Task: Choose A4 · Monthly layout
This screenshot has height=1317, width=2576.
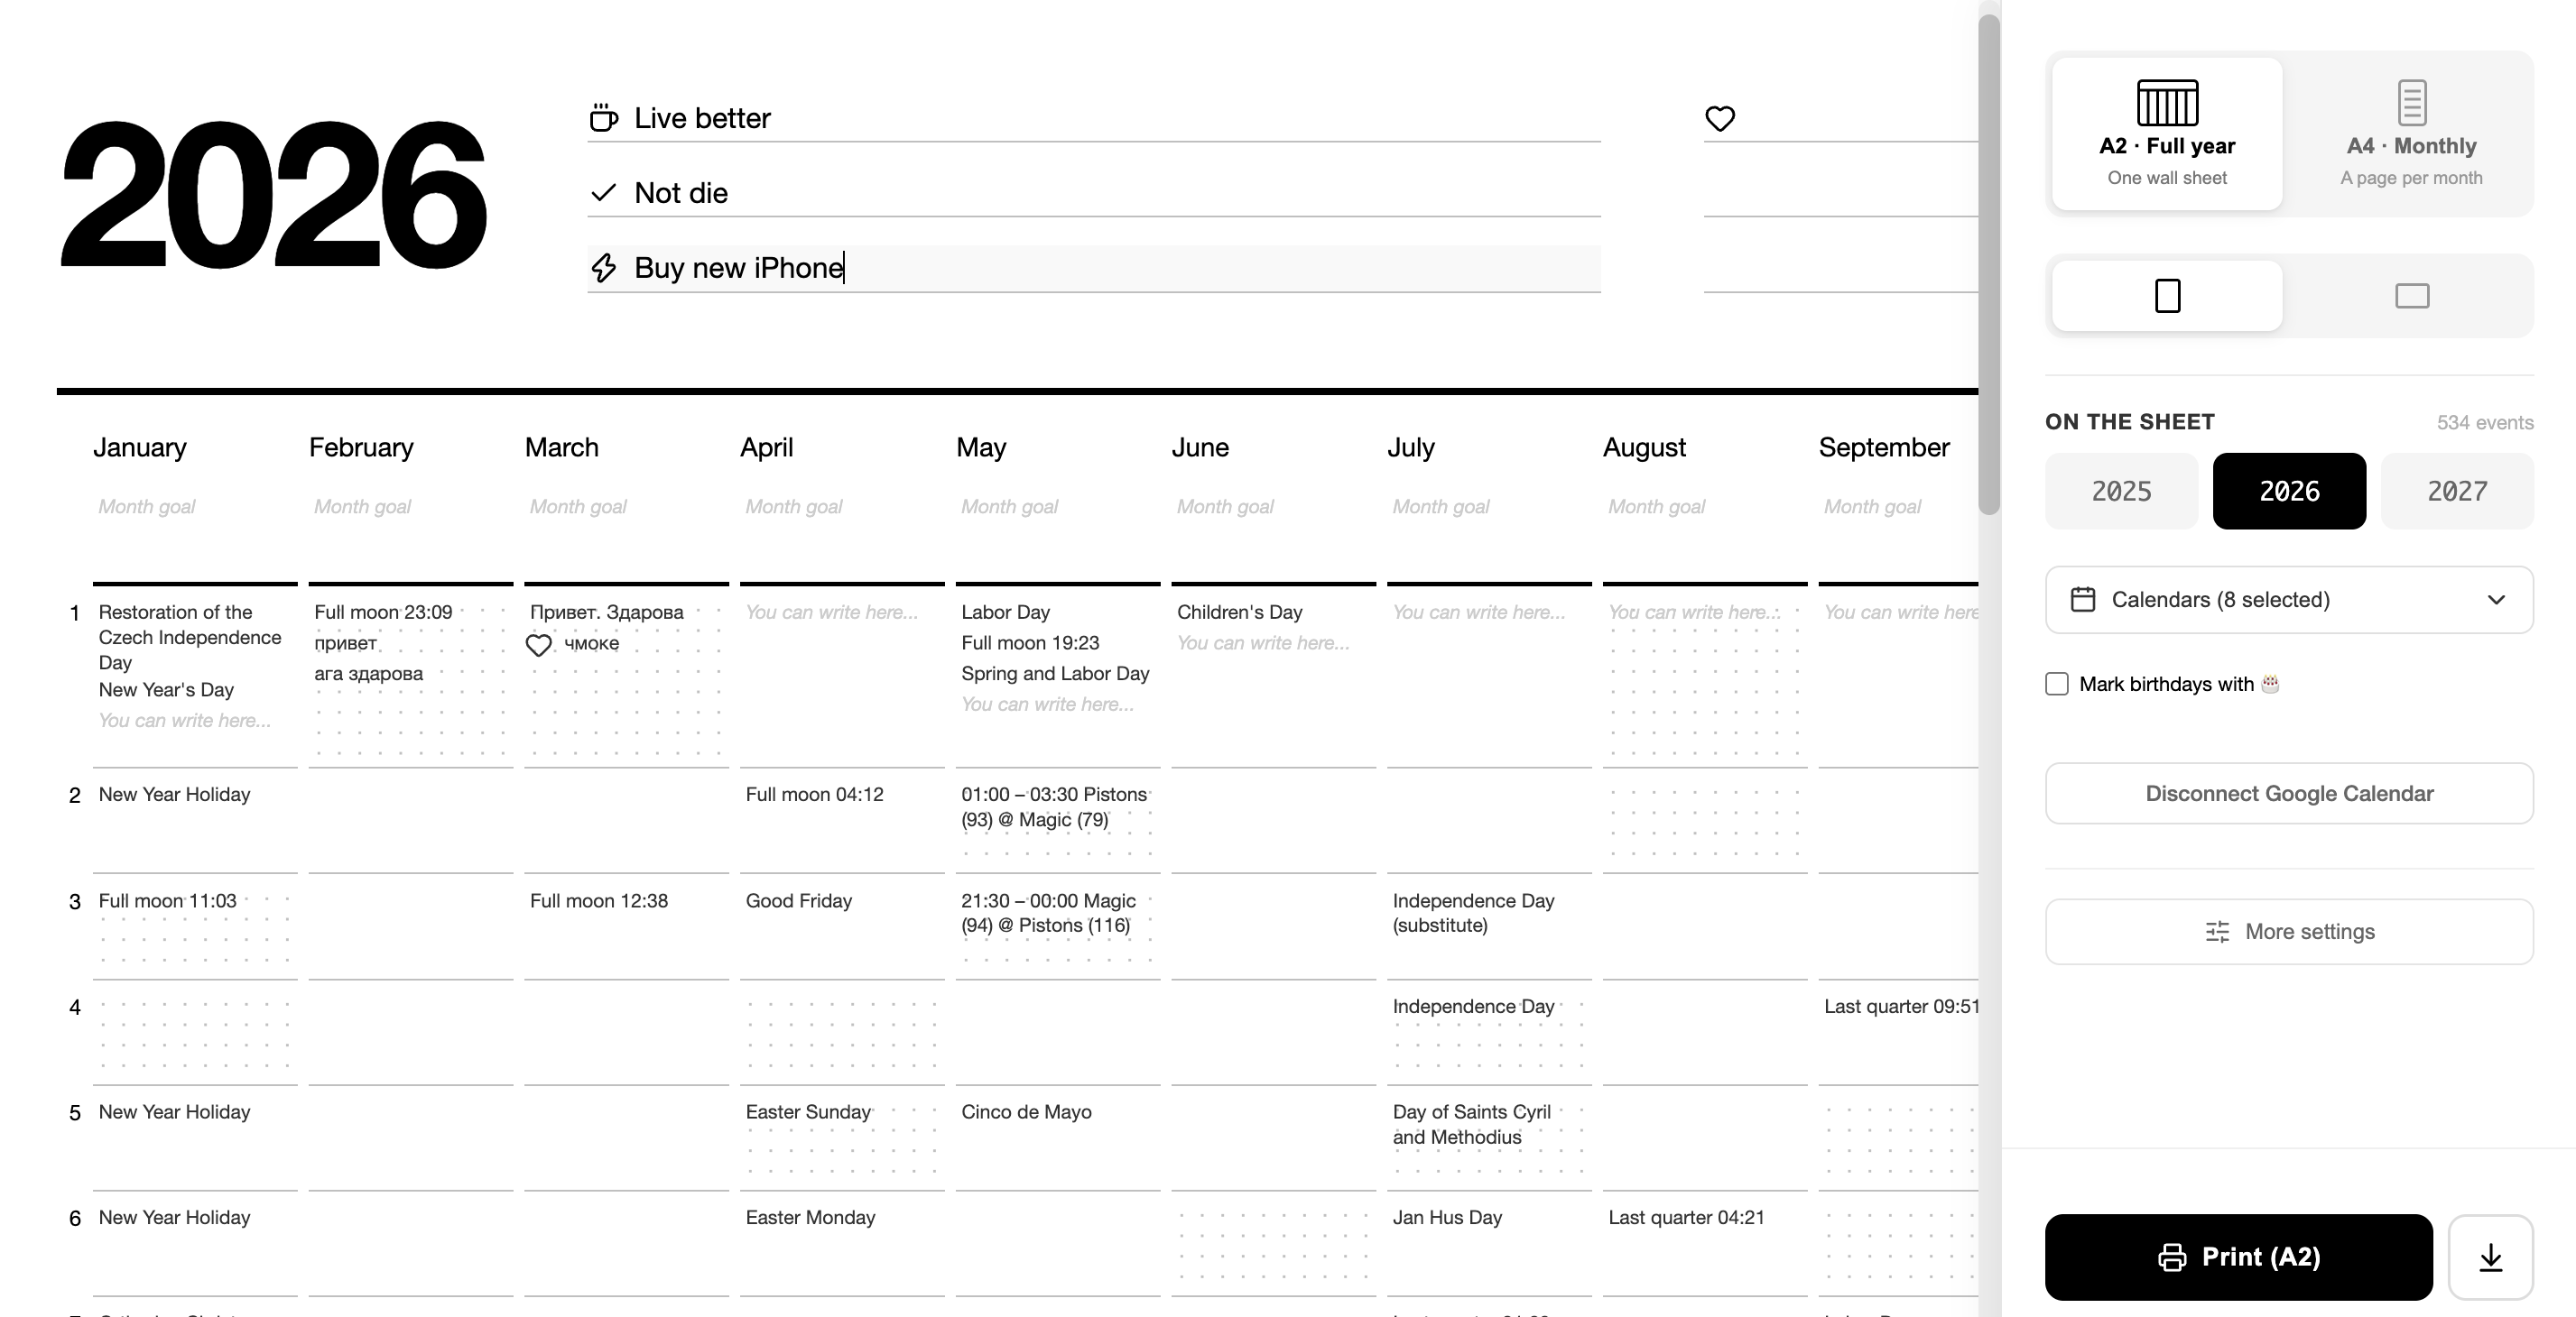Action: tap(2412, 134)
